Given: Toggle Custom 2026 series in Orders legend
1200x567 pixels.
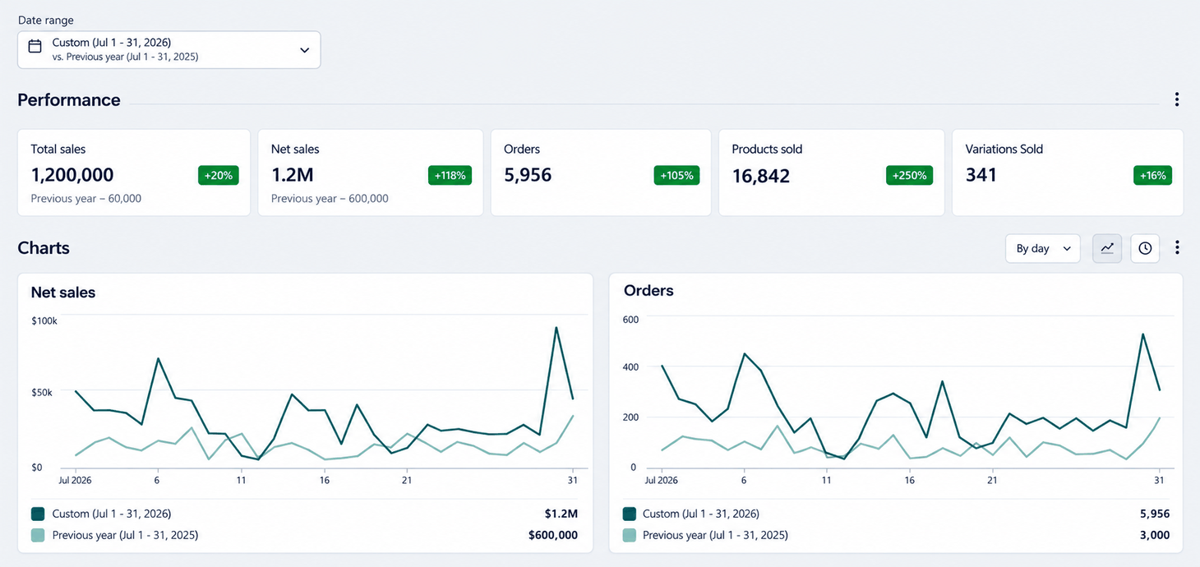Looking at the screenshot, I should [x=691, y=514].
